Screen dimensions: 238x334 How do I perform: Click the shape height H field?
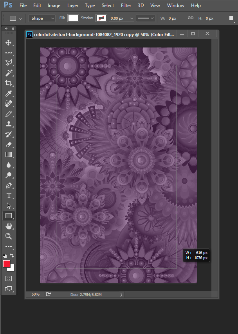[x=213, y=18]
